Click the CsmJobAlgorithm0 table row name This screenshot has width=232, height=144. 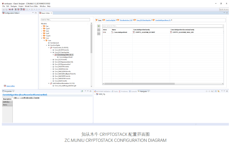point(121,32)
